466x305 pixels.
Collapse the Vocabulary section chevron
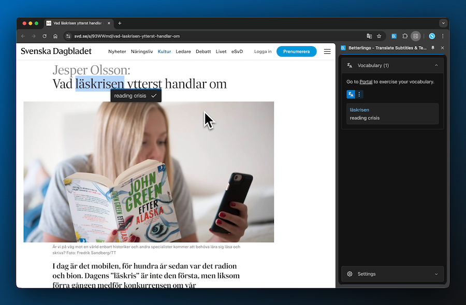436,65
